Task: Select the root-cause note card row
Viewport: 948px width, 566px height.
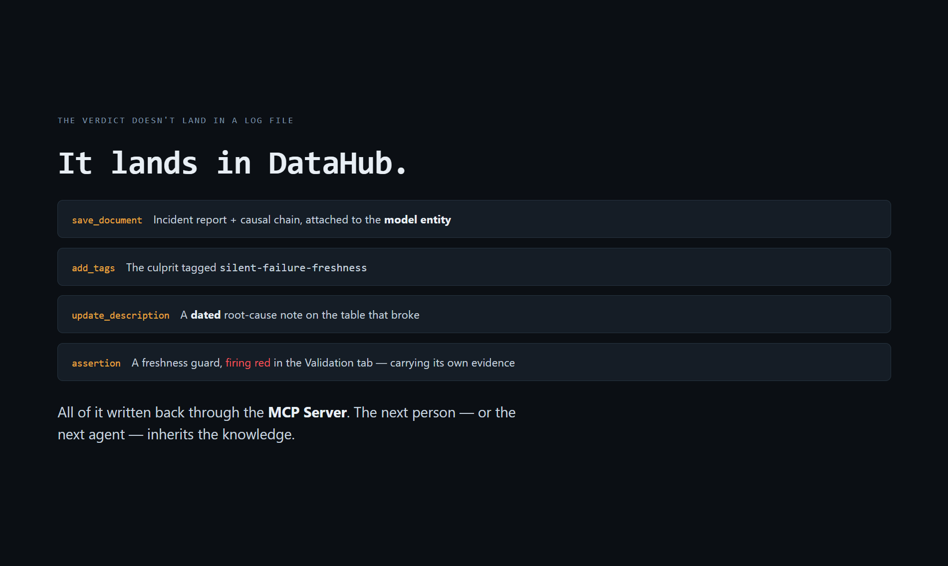Action: tap(474, 314)
